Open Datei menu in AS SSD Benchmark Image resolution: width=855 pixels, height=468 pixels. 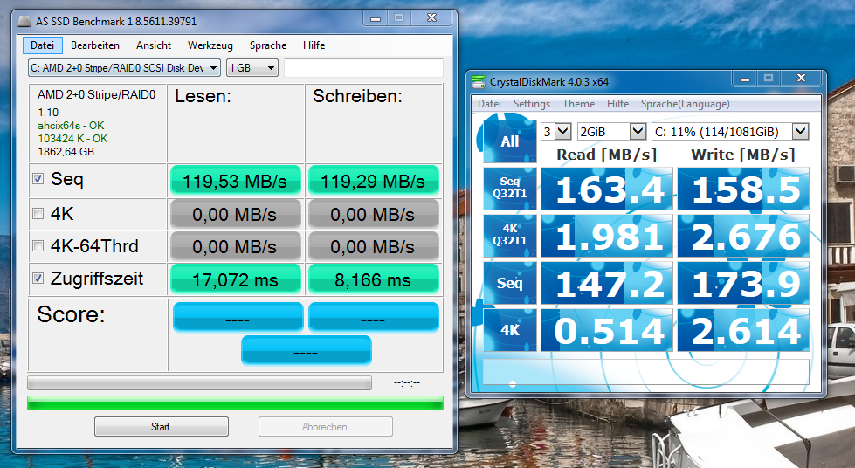pyautogui.click(x=43, y=45)
